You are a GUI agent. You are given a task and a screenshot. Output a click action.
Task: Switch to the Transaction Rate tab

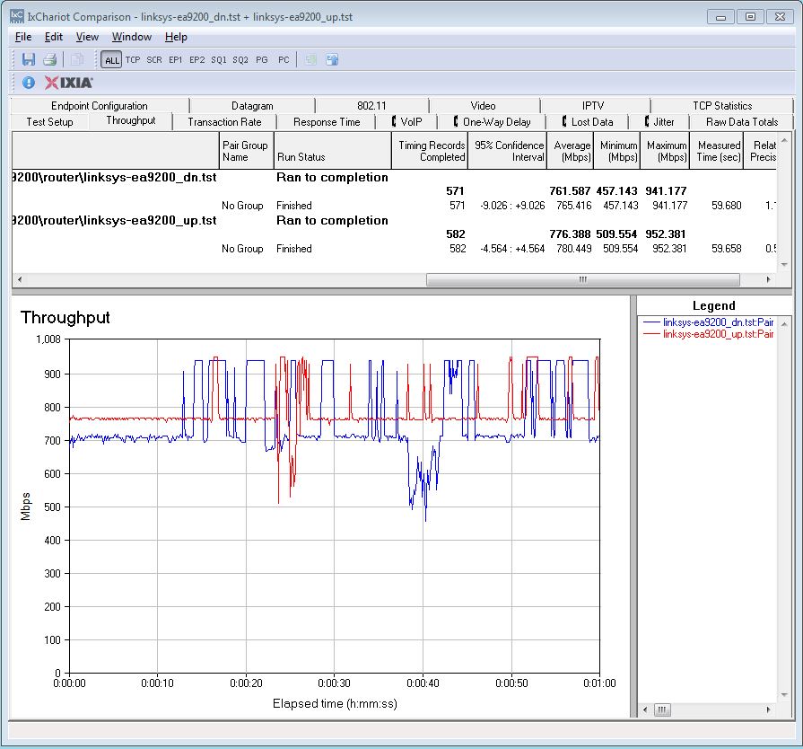(x=224, y=122)
